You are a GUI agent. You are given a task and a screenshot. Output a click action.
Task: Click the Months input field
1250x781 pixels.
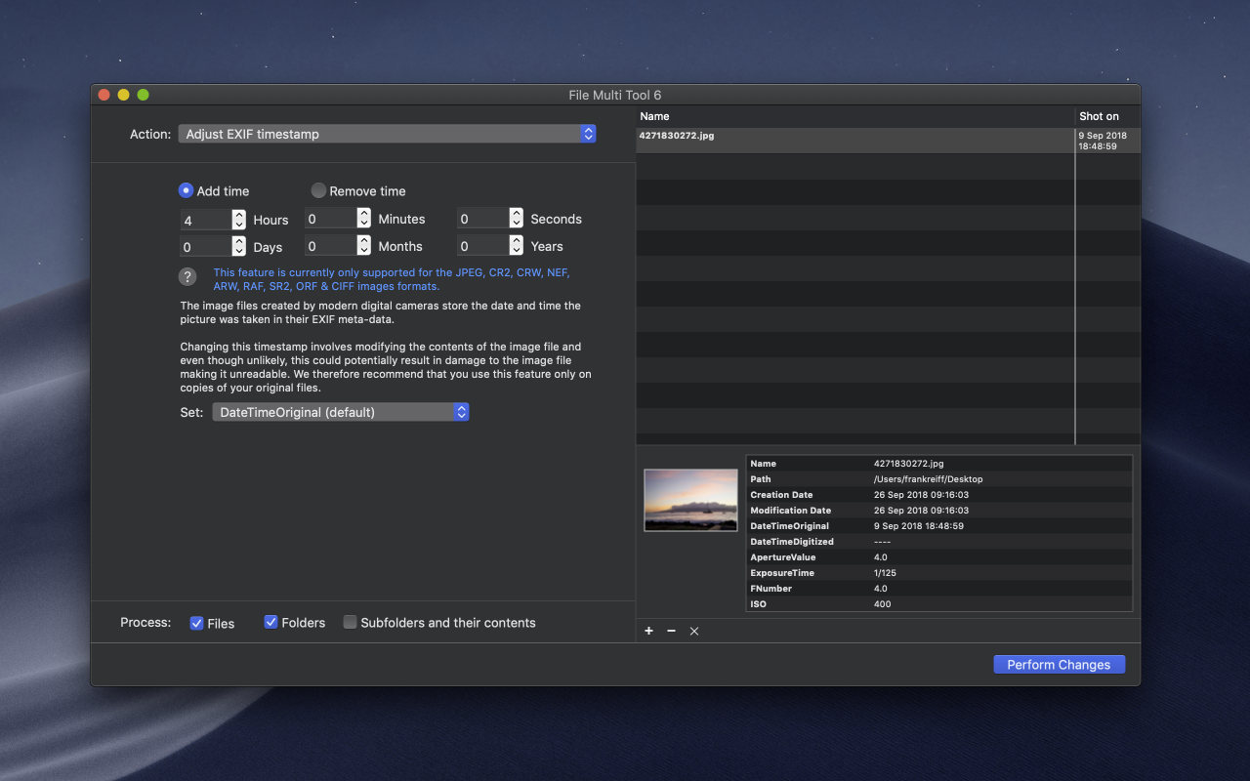tap(331, 246)
